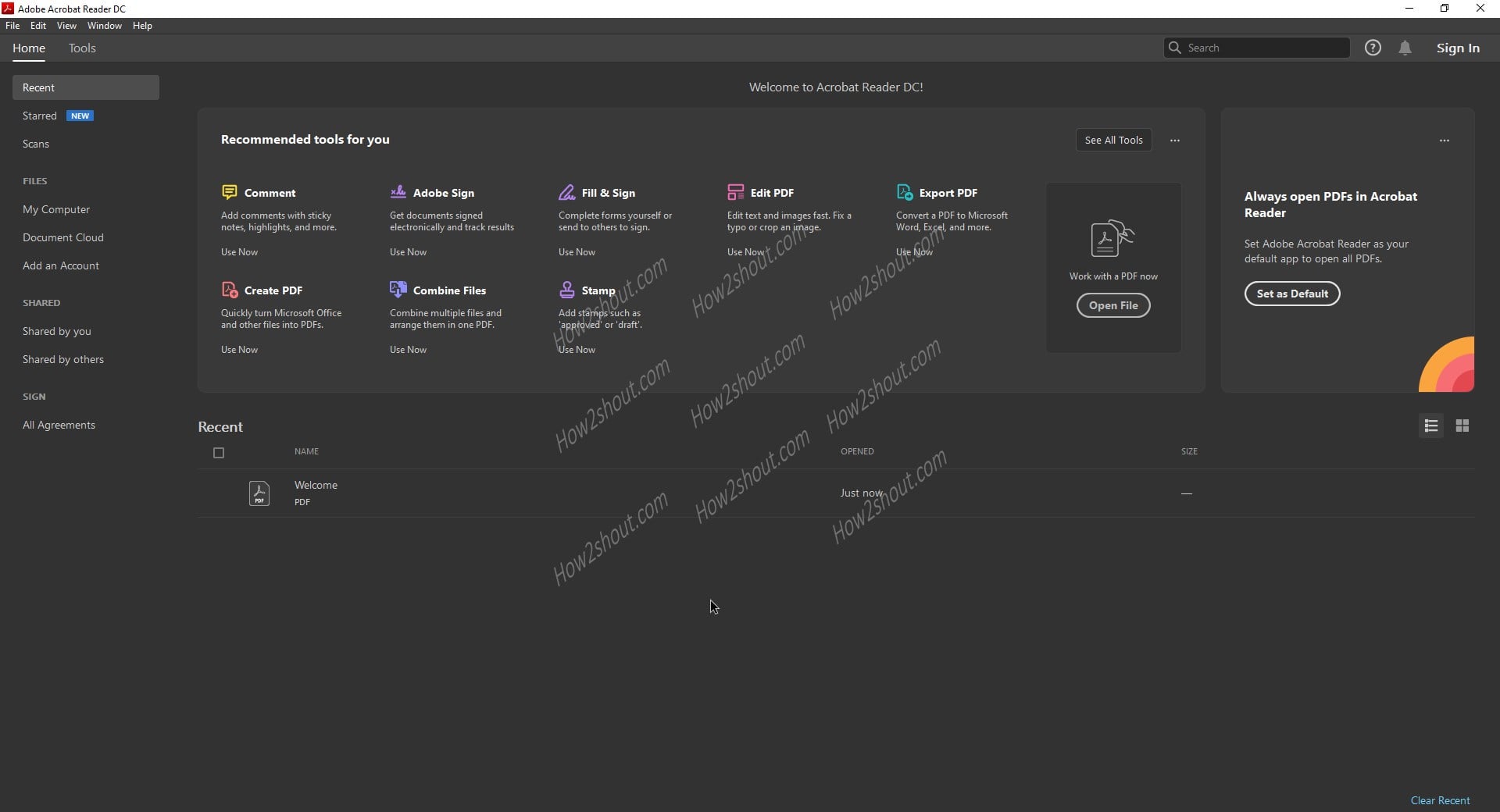The image size is (1500, 812).
Task: Select the Comment tool icon
Action: [229, 192]
